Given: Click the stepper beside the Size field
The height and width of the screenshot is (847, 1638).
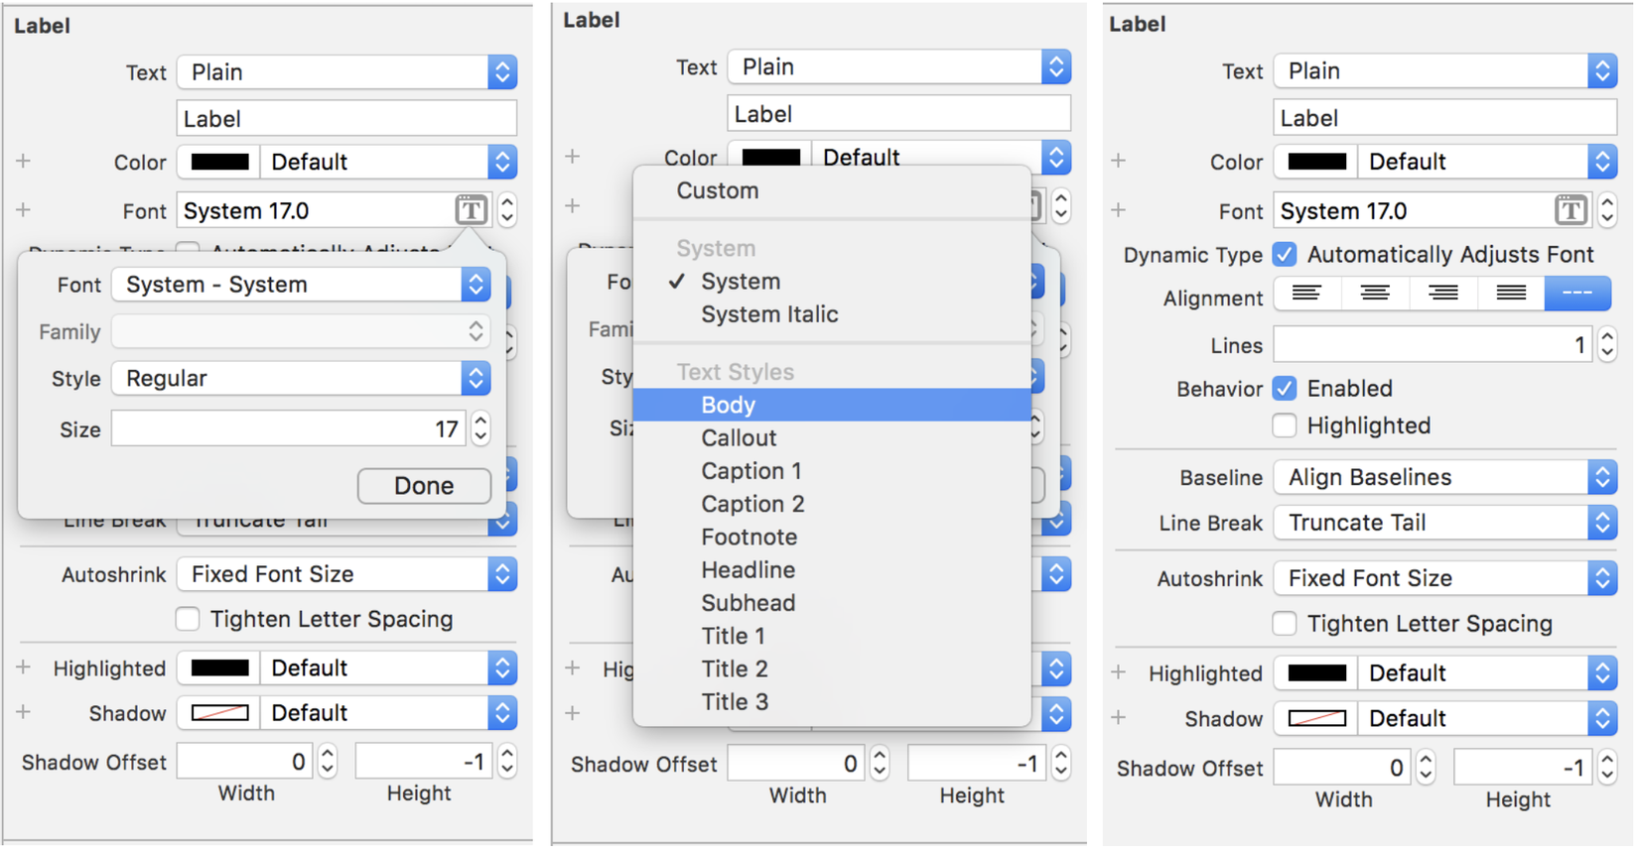Looking at the screenshot, I should [x=481, y=429].
